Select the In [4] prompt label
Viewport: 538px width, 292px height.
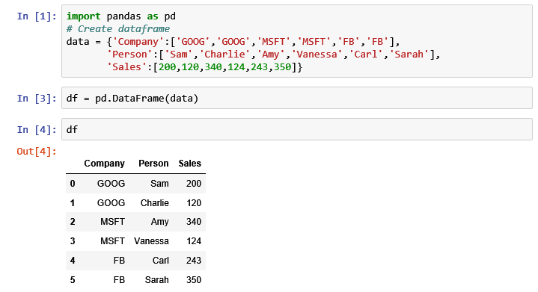[x=37, y=129]
